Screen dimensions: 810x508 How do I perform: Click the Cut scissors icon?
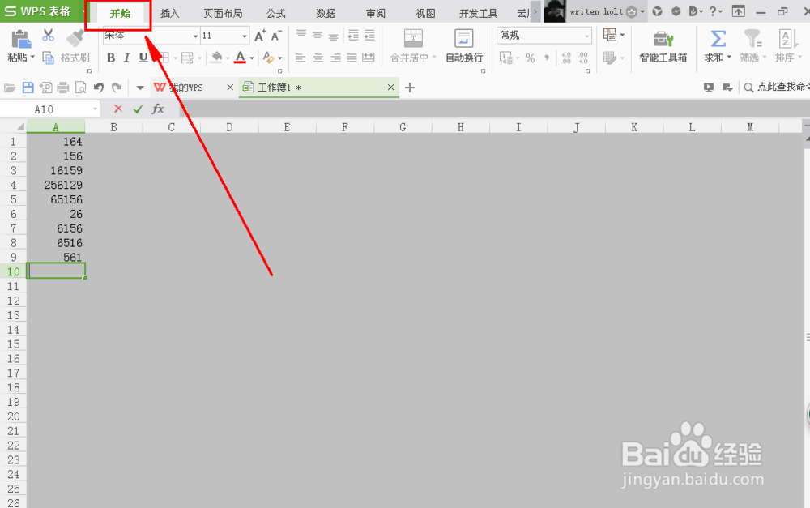click(x=48, y=35)
